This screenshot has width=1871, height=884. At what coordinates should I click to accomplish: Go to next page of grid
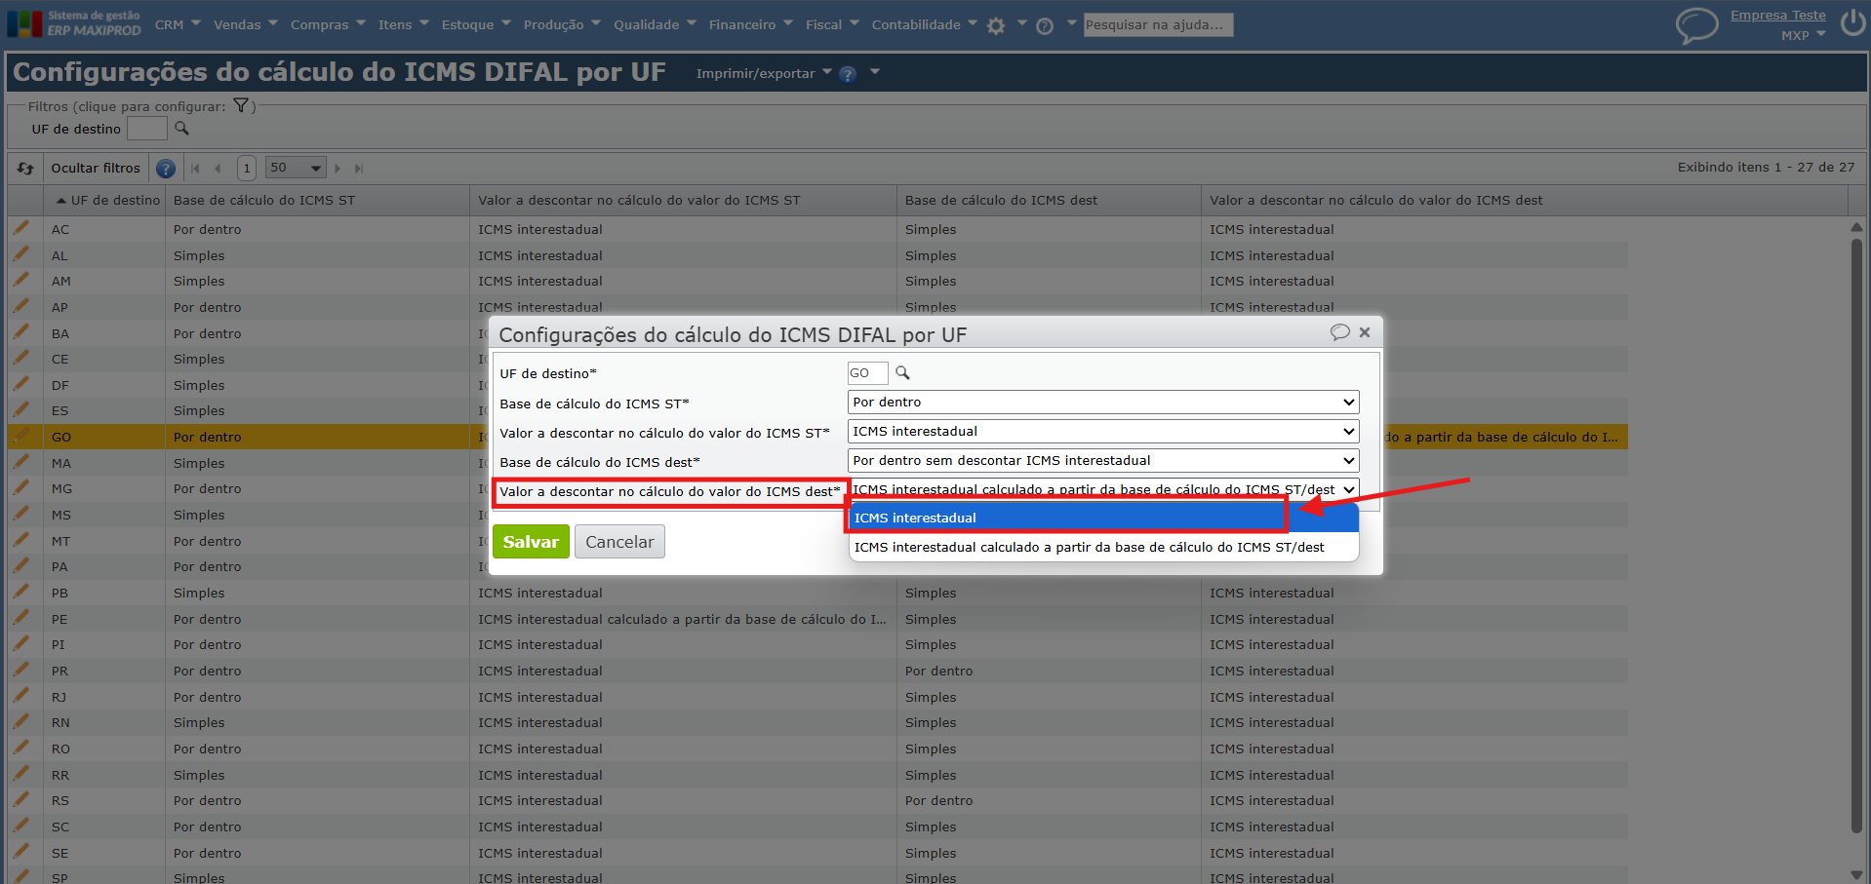(338, 169)
